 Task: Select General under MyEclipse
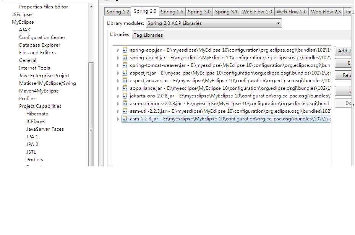tap(28, 60)
